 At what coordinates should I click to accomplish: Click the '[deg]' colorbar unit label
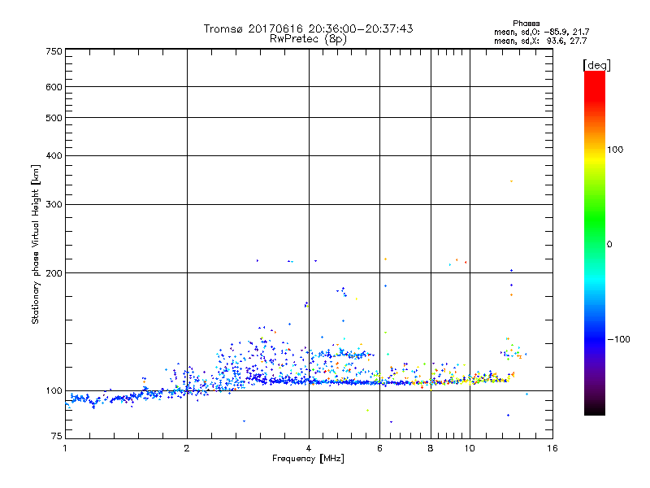[596, 65]
